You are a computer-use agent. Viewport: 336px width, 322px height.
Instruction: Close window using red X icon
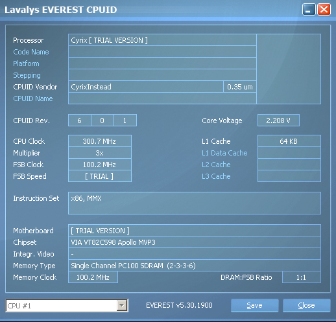(x=324, y=10)
